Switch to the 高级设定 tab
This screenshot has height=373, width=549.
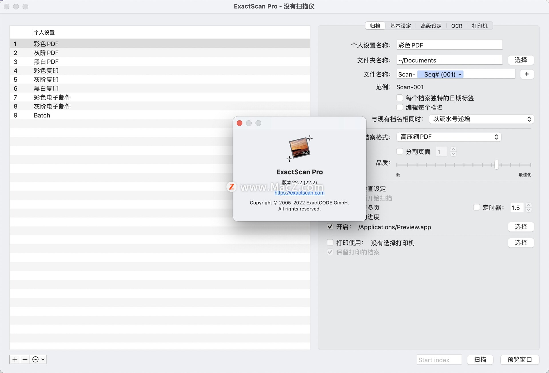431,26
